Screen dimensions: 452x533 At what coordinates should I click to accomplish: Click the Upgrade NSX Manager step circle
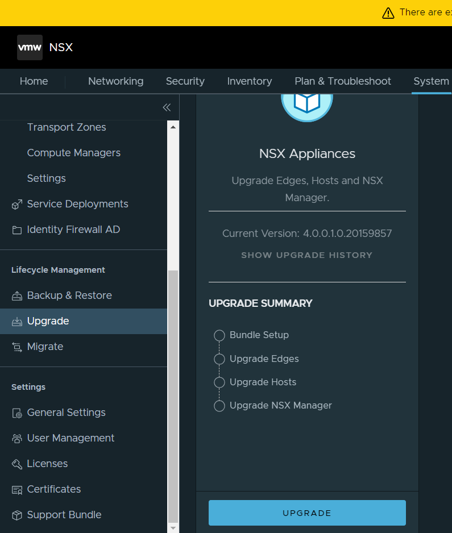(x=219, y=406)
